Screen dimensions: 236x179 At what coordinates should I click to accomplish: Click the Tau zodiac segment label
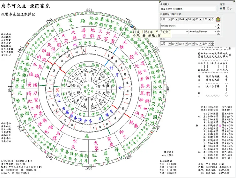tap(108, 83)
